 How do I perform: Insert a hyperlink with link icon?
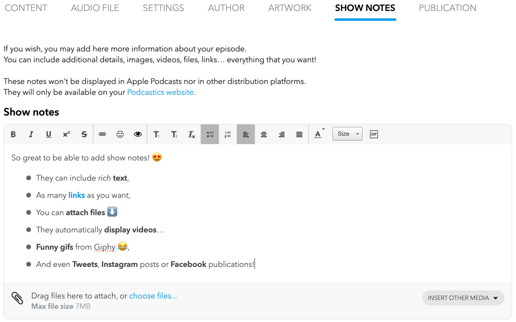[102, 134]
